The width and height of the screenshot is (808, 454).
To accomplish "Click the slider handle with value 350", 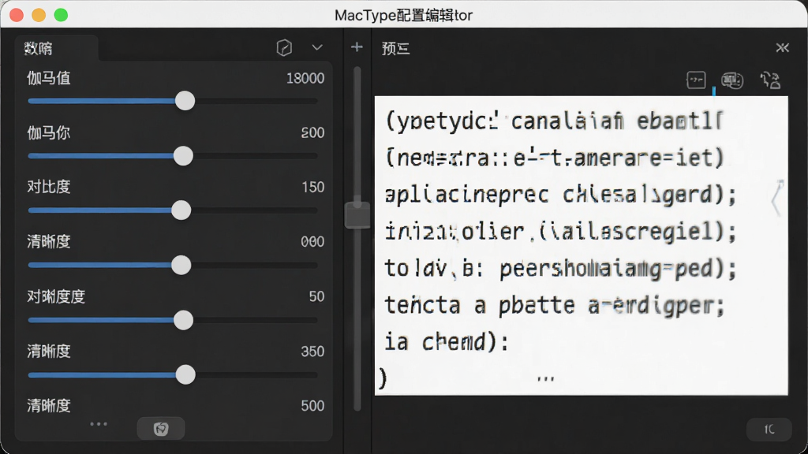I will [x=185, y=374].
